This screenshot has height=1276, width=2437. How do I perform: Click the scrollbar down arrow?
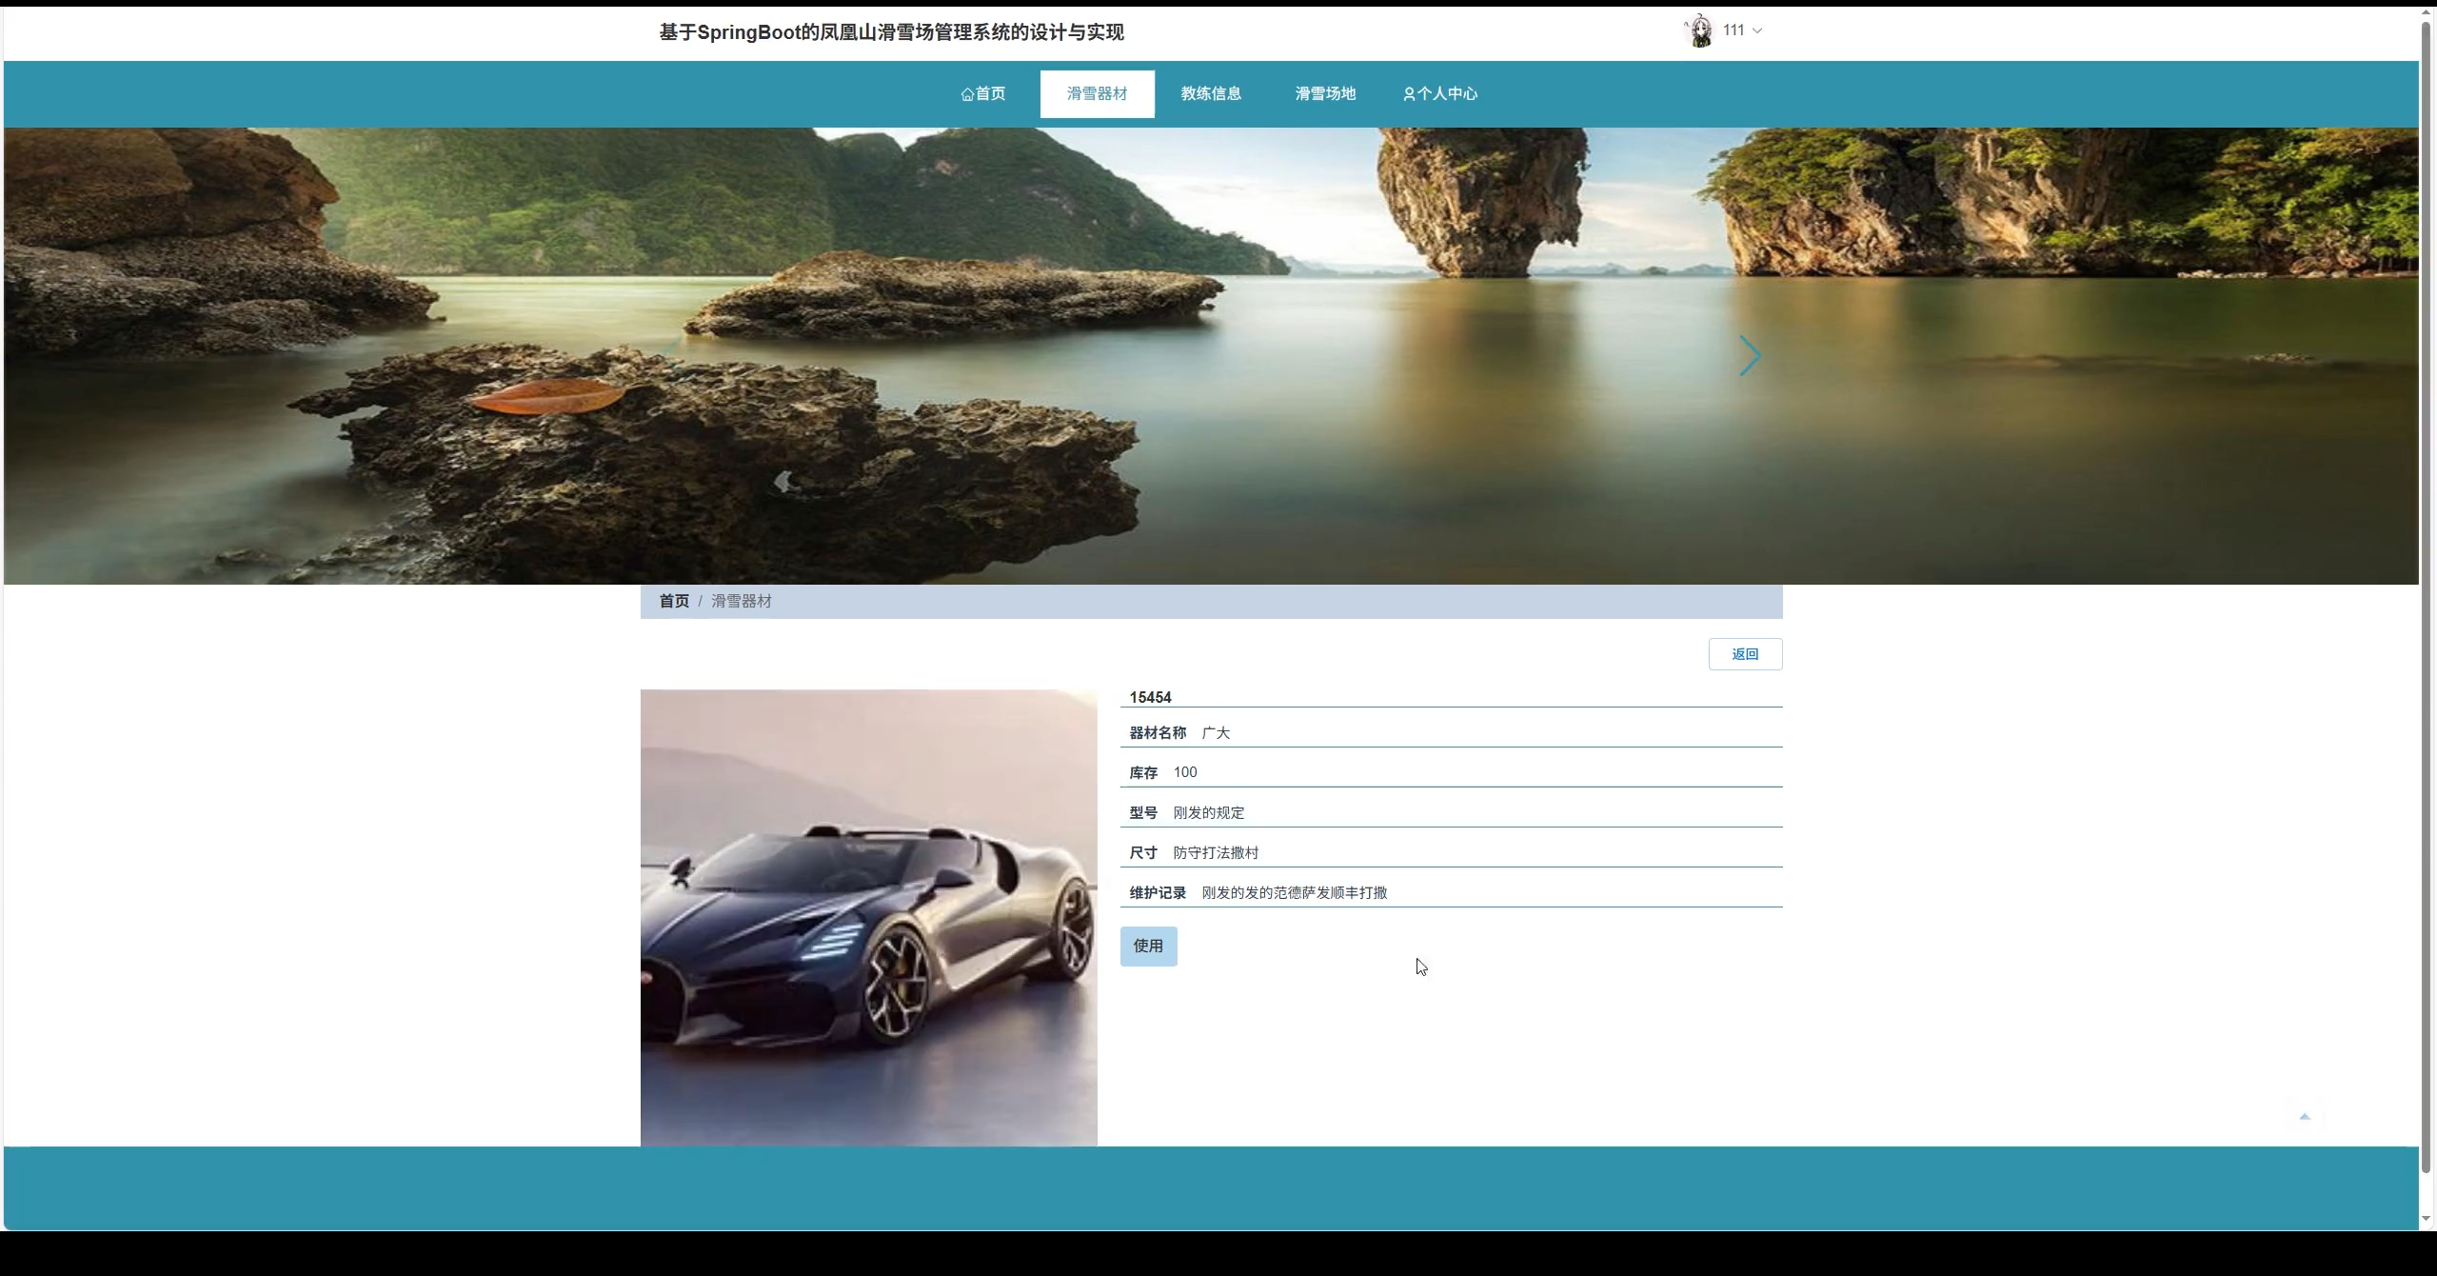point(2427,1219)
